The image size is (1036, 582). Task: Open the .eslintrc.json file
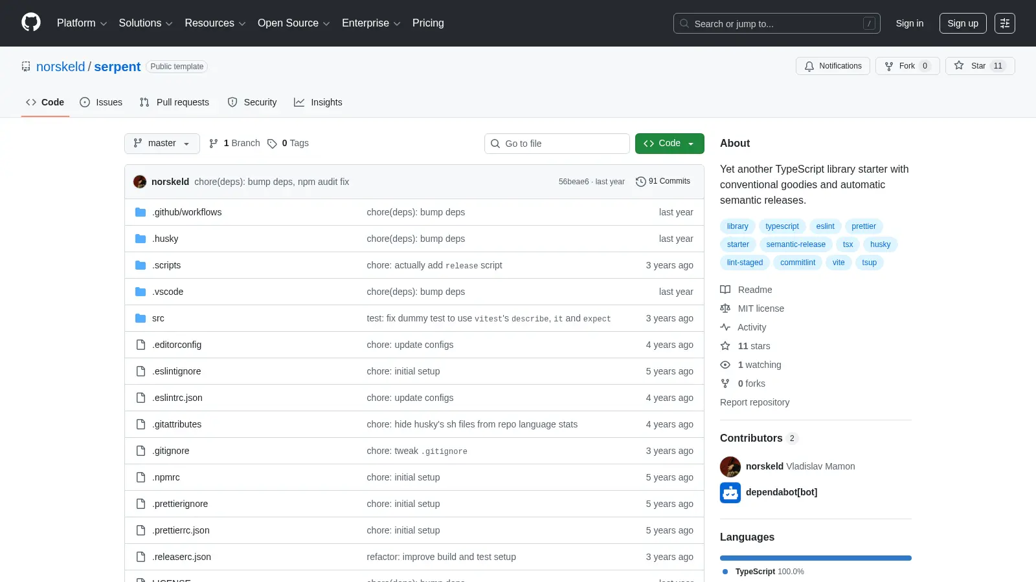point(177,398)
